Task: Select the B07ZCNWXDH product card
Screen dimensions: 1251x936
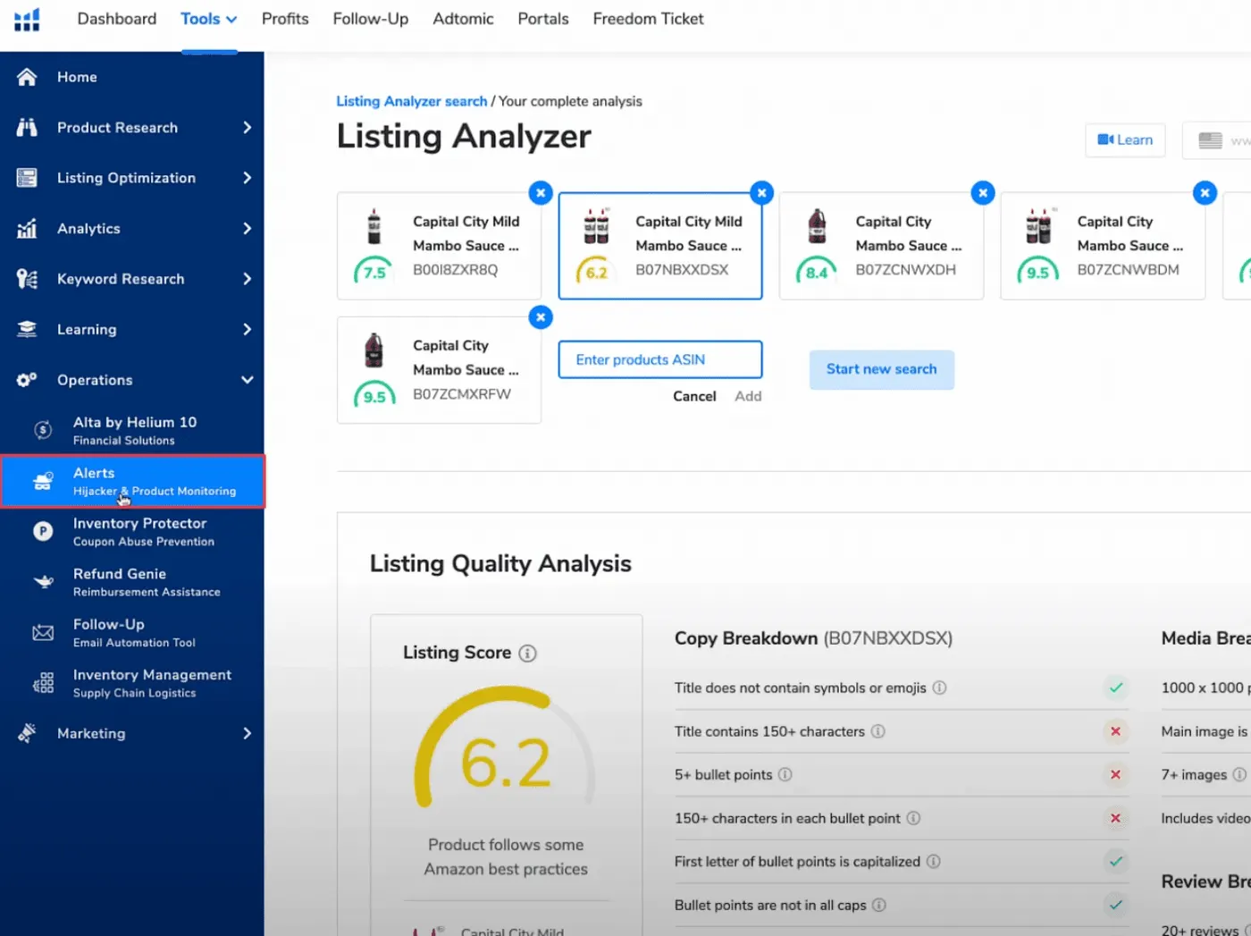Action: 881,246
